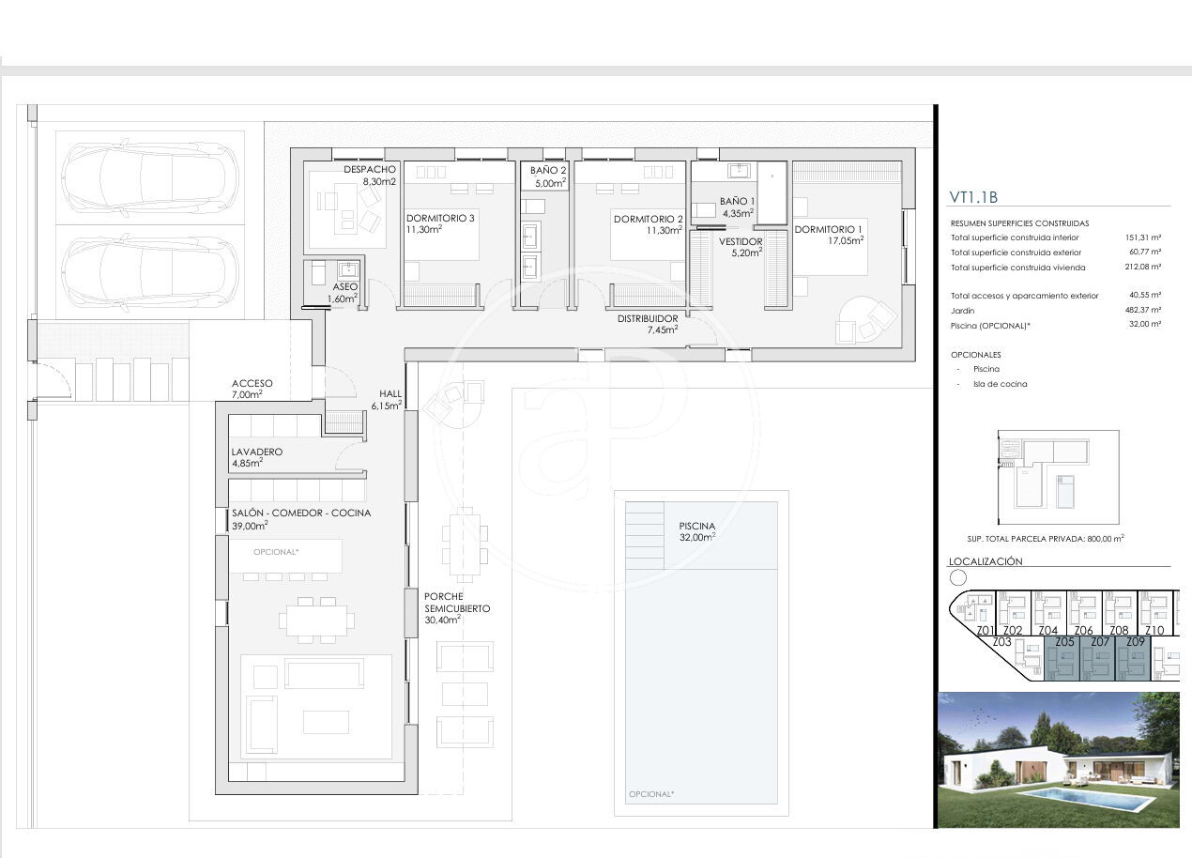Click the pool steps in Piscina
The image size is (1192, 858).
click(x=645, y=535)
